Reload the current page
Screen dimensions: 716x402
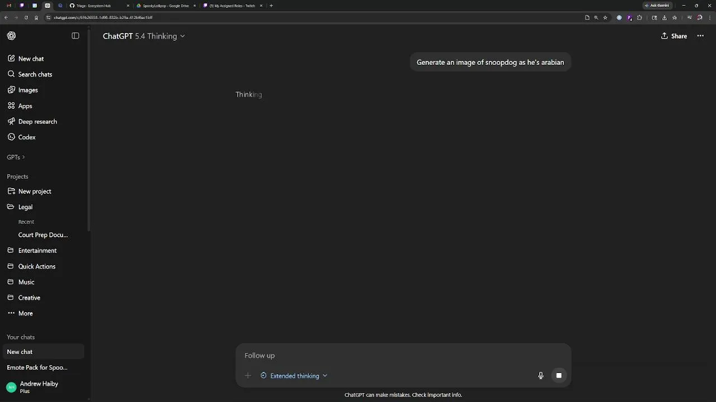pyautogui.click(x=26, y=17)
